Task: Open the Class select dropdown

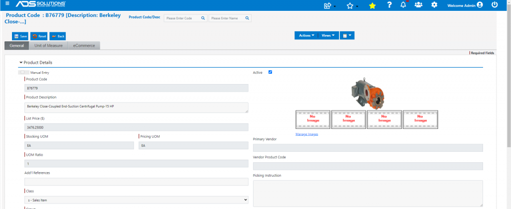Action: click(x=136, y=200)
